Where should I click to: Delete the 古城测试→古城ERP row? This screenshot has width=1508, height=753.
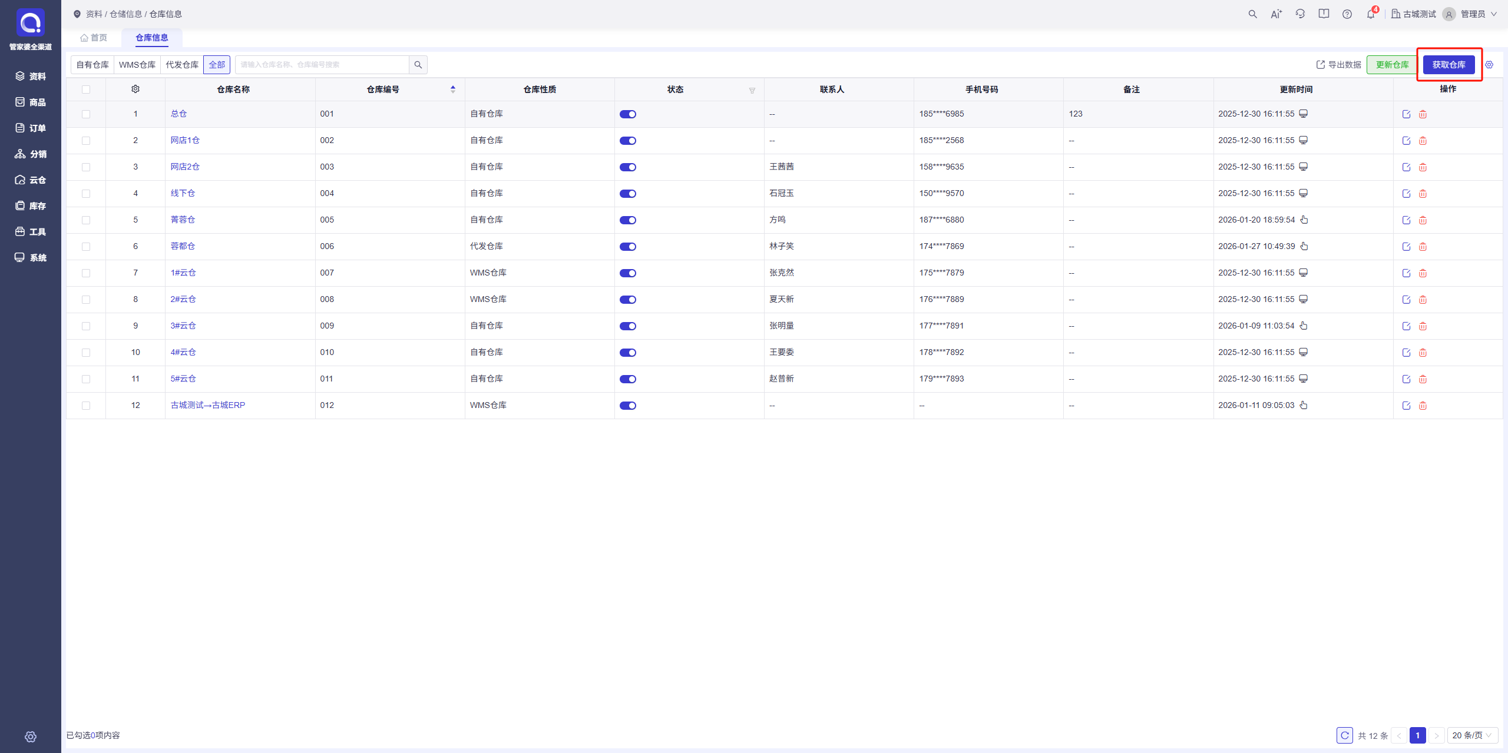point(1423,406)
